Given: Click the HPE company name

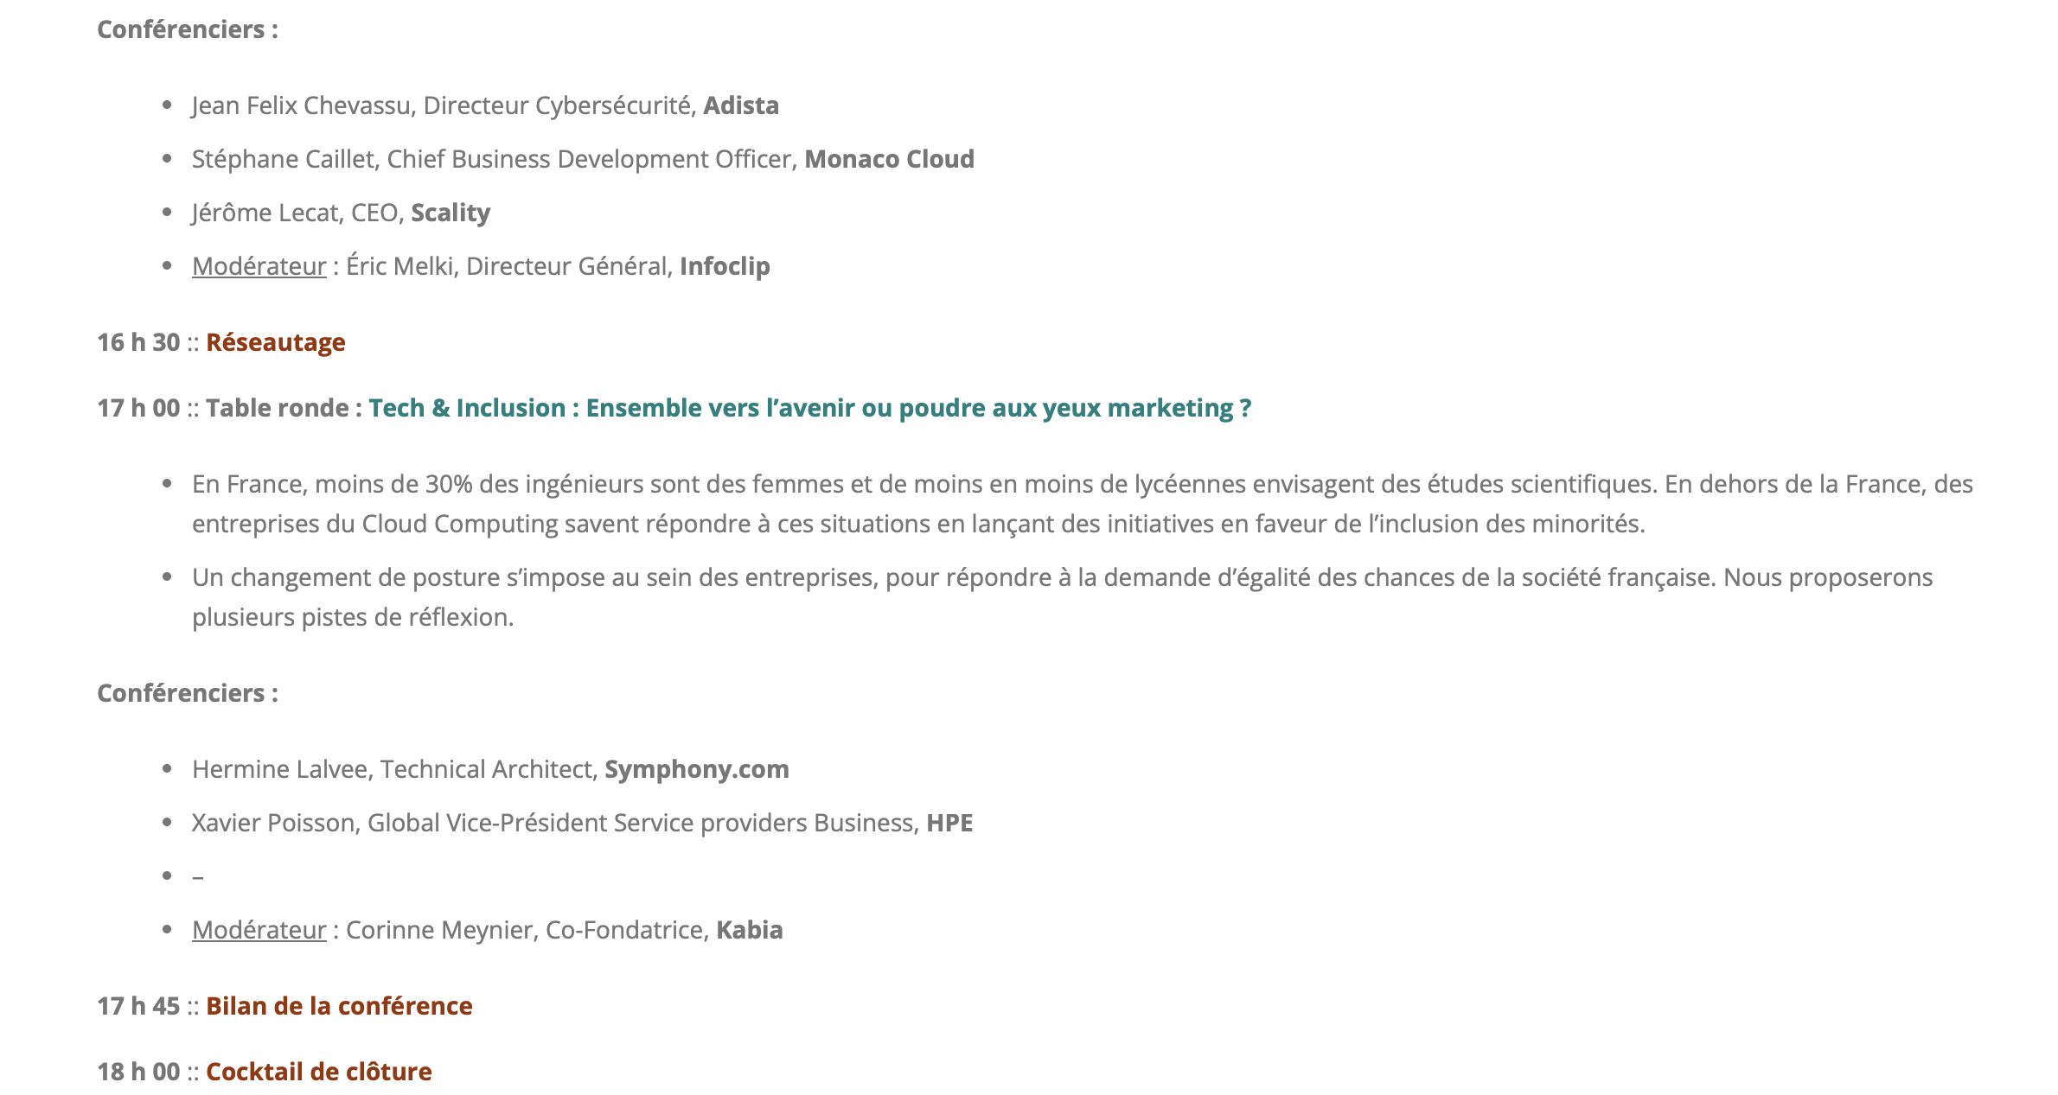Looking at the screenshot, I should [x=949, y=823].
